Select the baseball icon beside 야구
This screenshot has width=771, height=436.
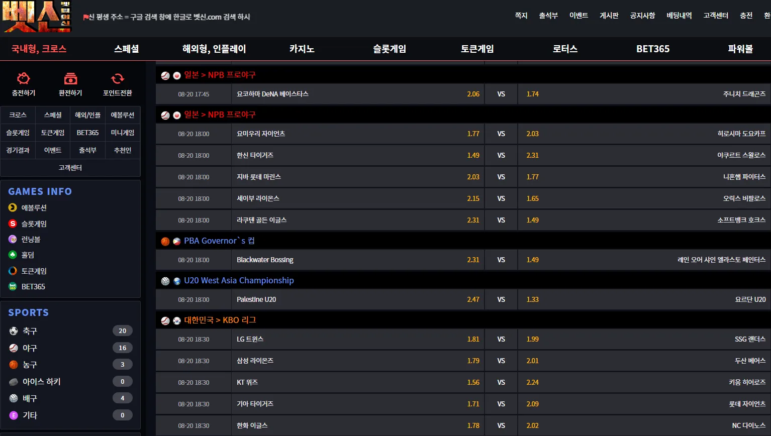click(x=14, y=348)
